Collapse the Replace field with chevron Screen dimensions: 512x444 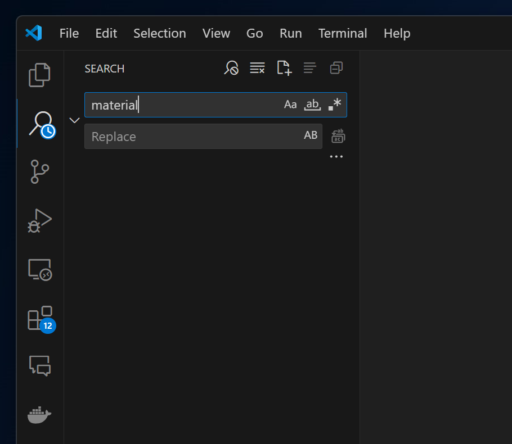(x=74, y=120)
